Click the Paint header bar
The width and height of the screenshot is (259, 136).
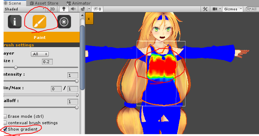coord(42,37)
